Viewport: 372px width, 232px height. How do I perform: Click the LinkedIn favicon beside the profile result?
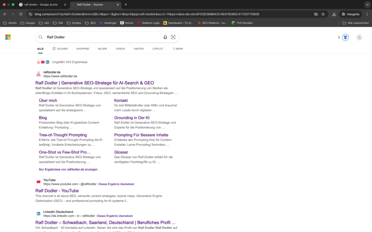(39, 214)
